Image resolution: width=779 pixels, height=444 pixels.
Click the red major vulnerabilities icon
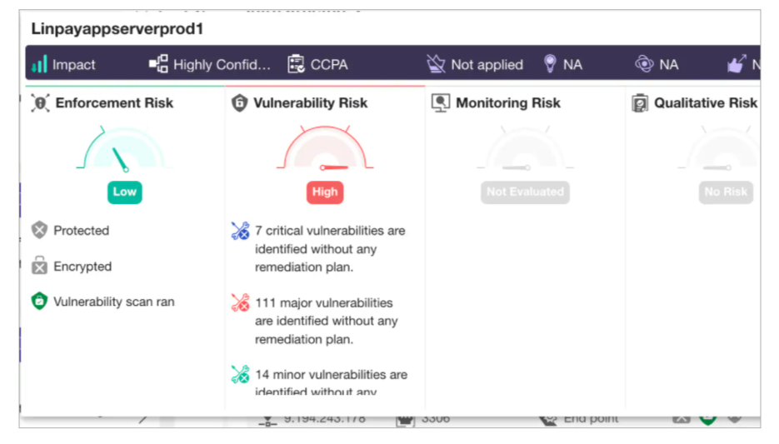click(240, 303)
